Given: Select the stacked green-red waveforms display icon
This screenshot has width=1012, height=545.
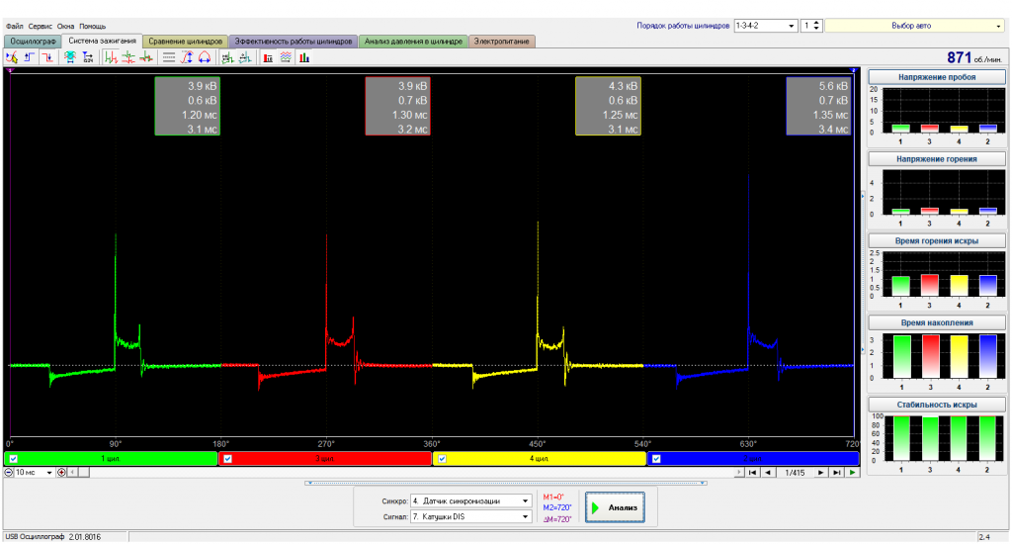Looking at the screenshot, I should click(128, 57).
